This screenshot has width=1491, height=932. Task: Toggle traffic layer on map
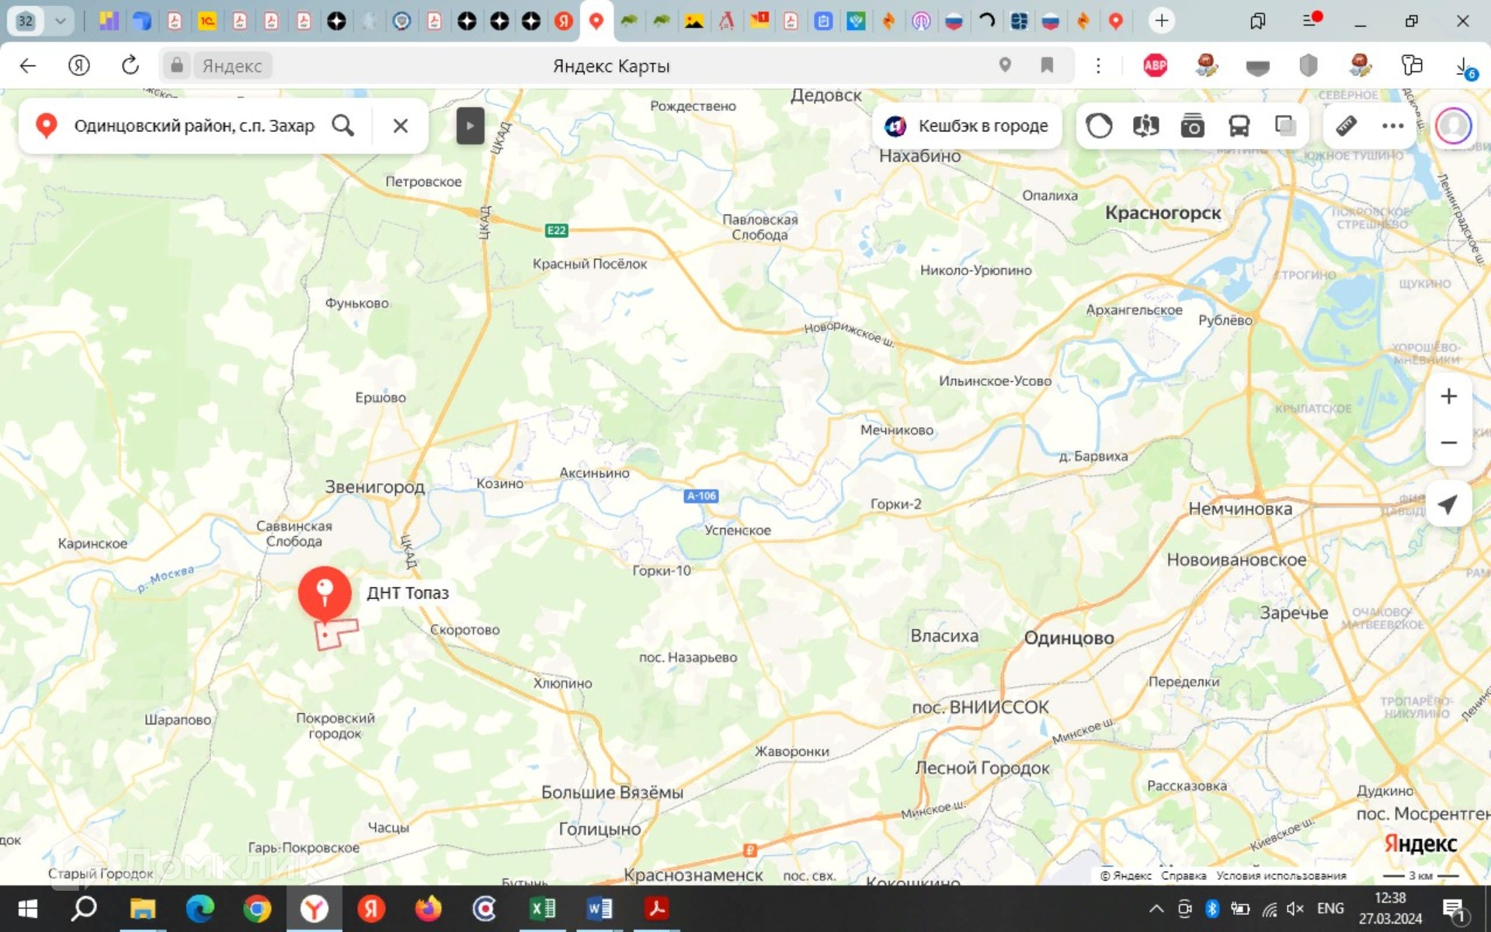tap(1099, 126)
